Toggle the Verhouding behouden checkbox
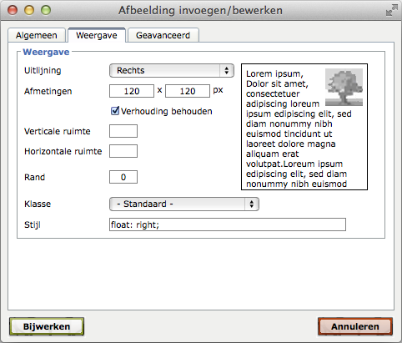This screenshot has width=402, height=343. (115, 111)
